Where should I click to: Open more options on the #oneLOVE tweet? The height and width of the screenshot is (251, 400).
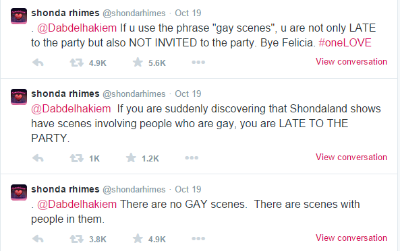198,63
